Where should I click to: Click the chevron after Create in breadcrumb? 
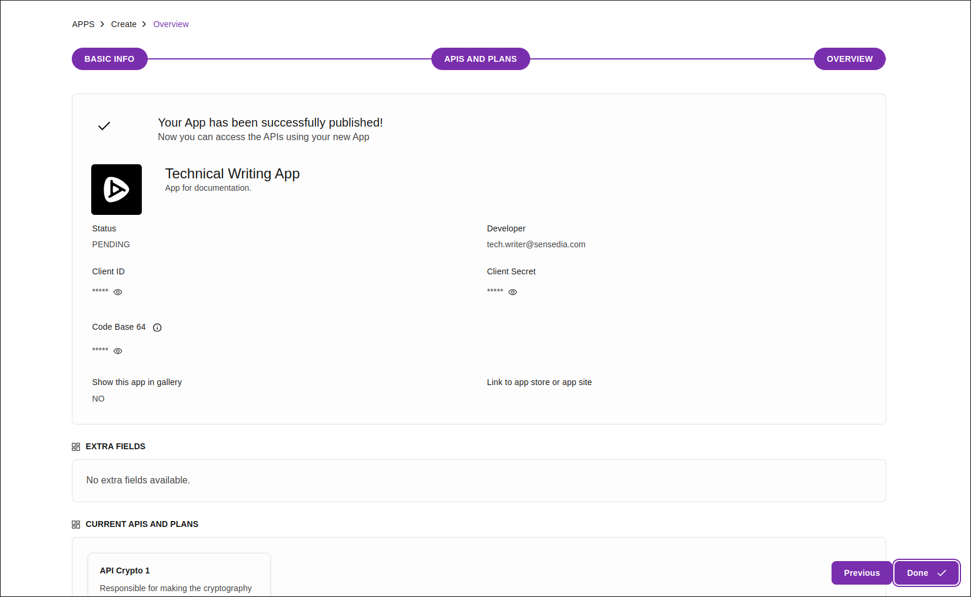pos(144,24)
